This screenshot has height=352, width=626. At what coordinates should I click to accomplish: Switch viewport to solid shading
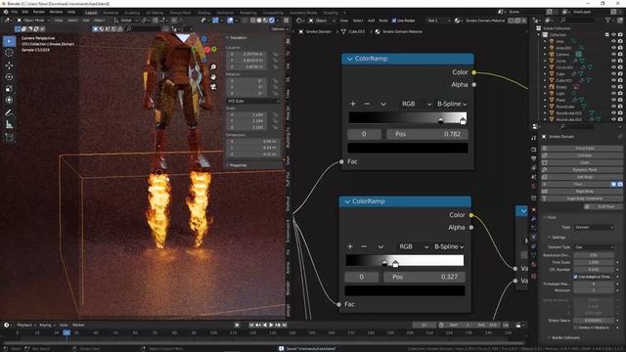(259, 21)
